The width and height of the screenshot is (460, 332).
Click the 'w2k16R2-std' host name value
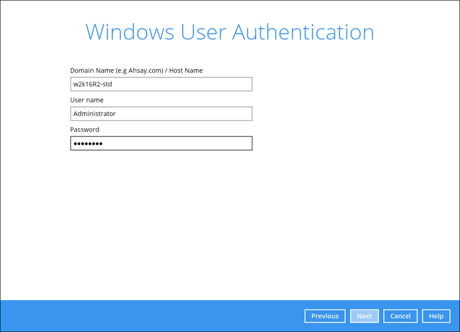point(93,84)
